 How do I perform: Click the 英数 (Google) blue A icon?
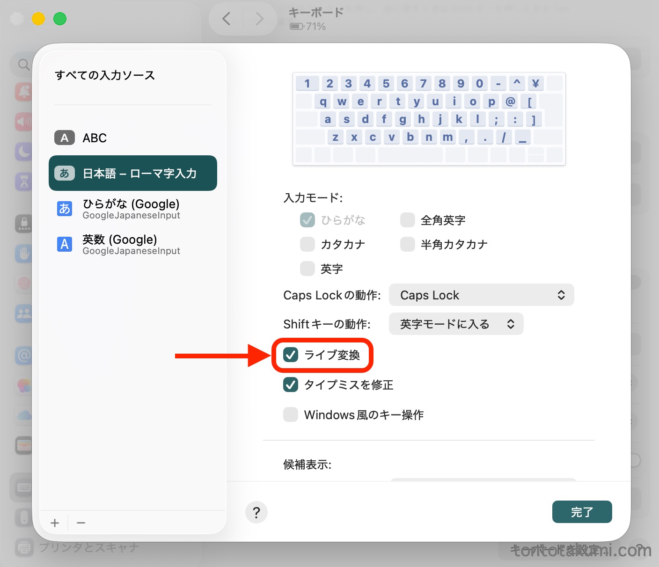[65, 244]
